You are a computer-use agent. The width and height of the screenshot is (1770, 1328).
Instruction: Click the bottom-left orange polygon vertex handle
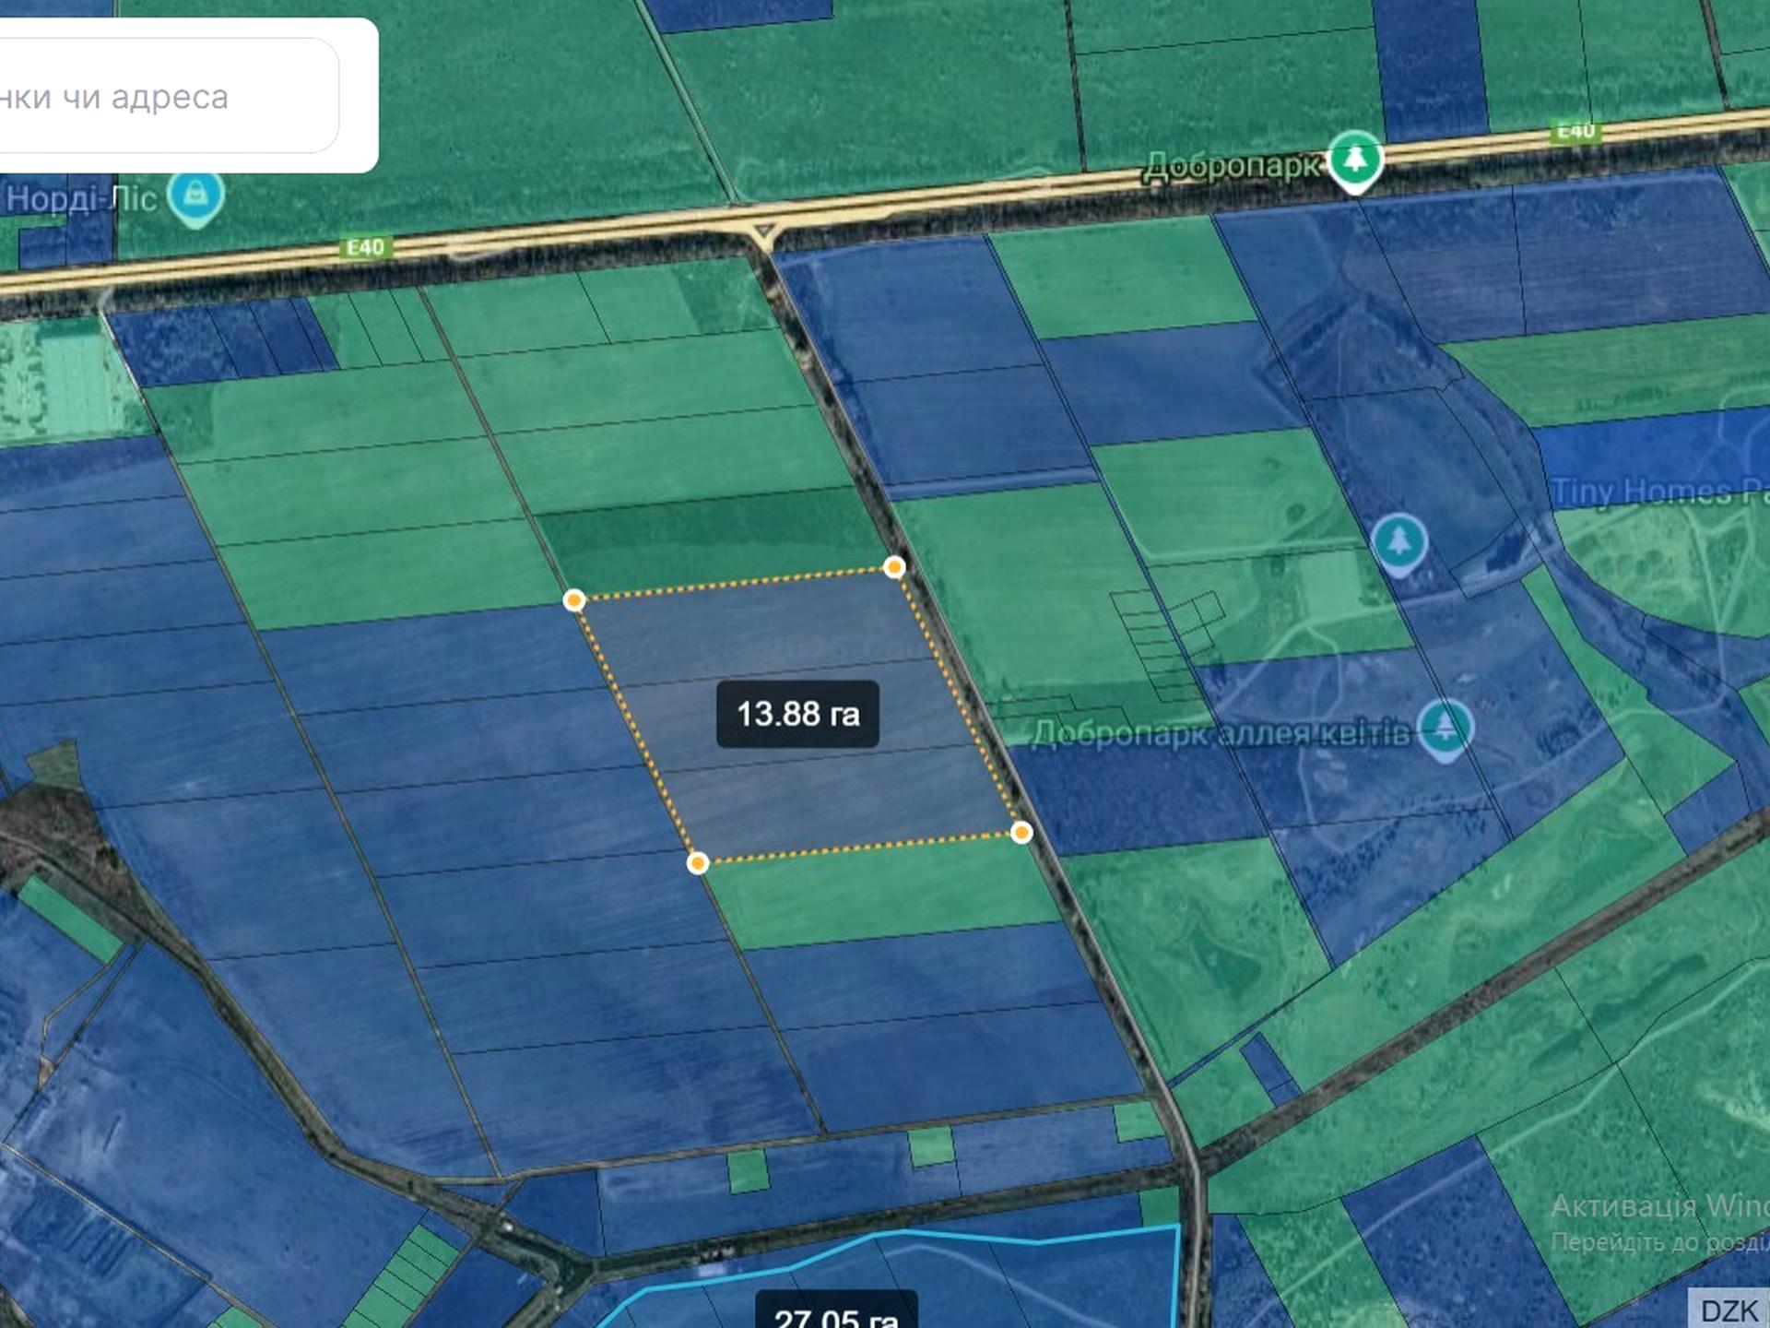coord(698,863)
